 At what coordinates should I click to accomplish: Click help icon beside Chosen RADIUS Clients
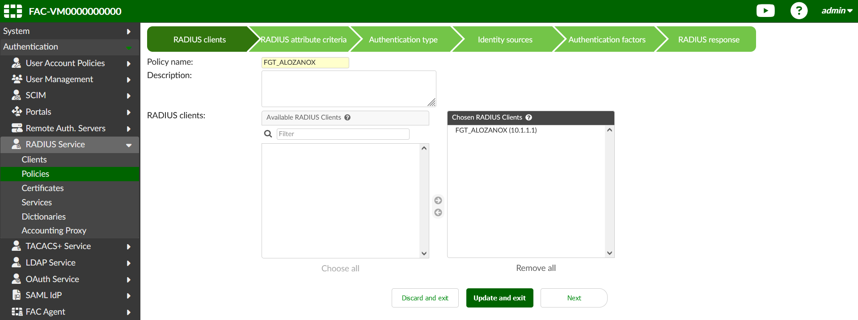coord(528,117)
